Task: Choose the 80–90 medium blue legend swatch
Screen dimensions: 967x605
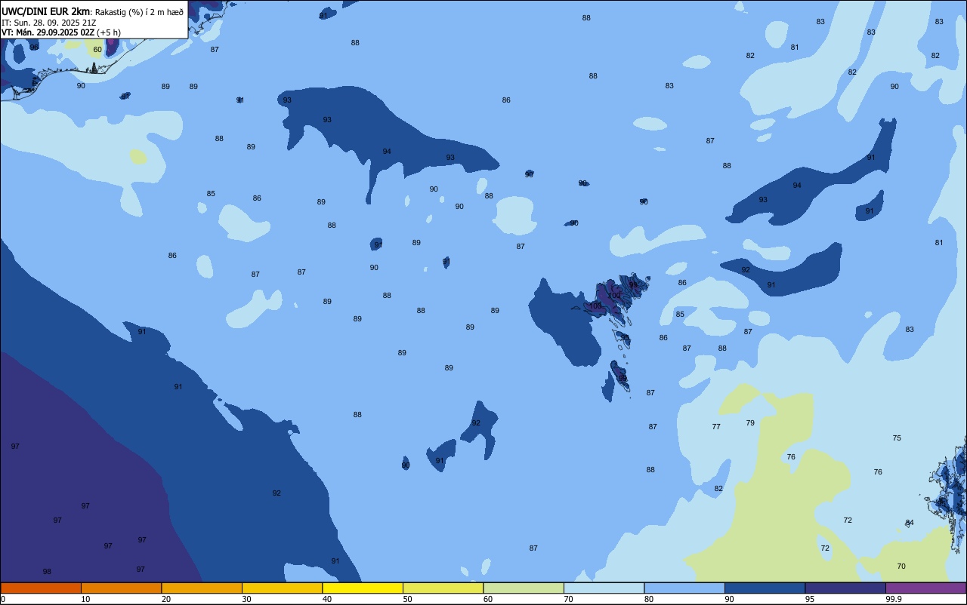Action: tap(684, 588)
